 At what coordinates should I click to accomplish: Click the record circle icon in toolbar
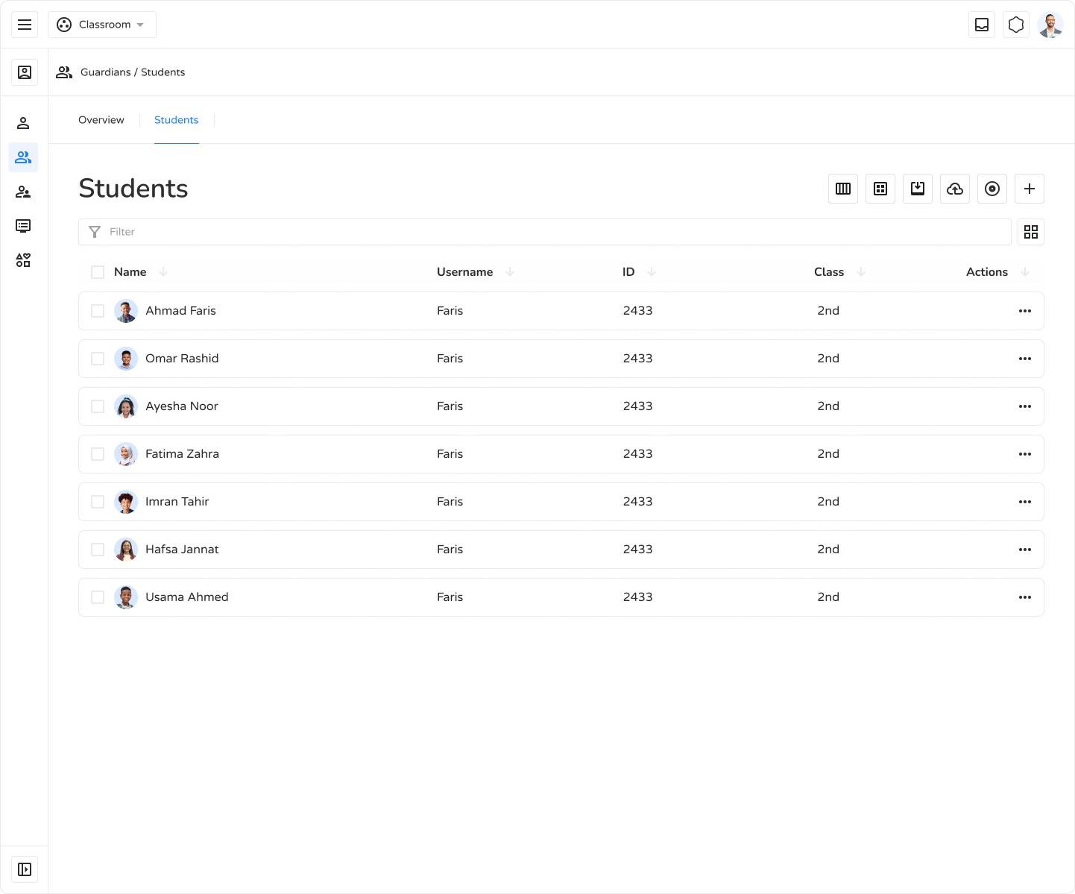pyautogui.click(x=992, y=189)
